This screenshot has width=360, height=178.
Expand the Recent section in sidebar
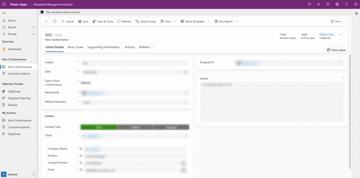click(34, 27)
